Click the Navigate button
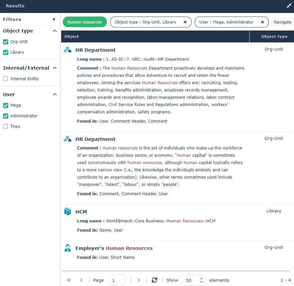The image size is (294, 286). (282, 22)
